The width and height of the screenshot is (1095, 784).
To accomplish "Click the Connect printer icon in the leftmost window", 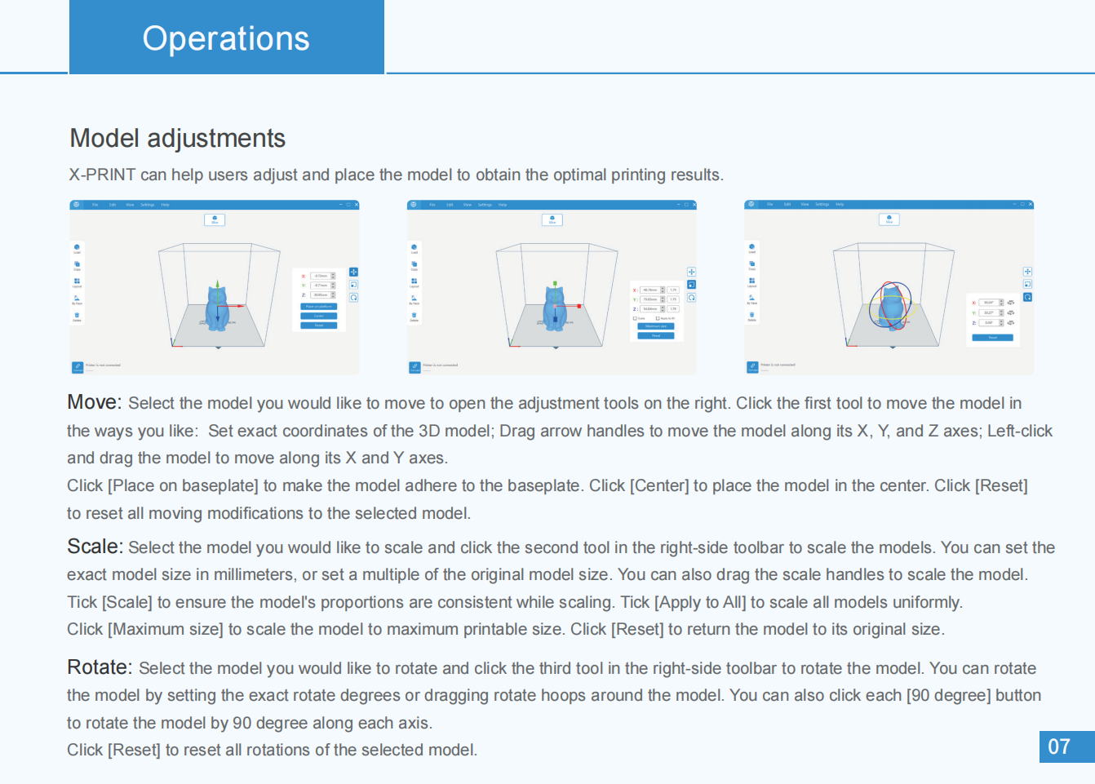I will click(78, 367).
